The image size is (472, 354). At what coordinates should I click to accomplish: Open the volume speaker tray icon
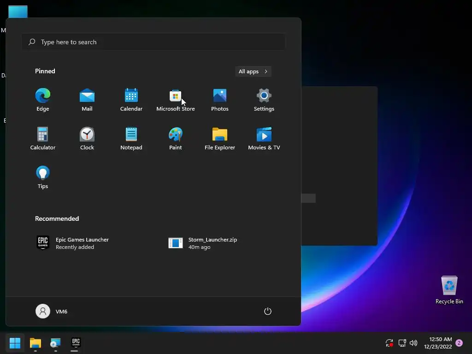[413, 343]
